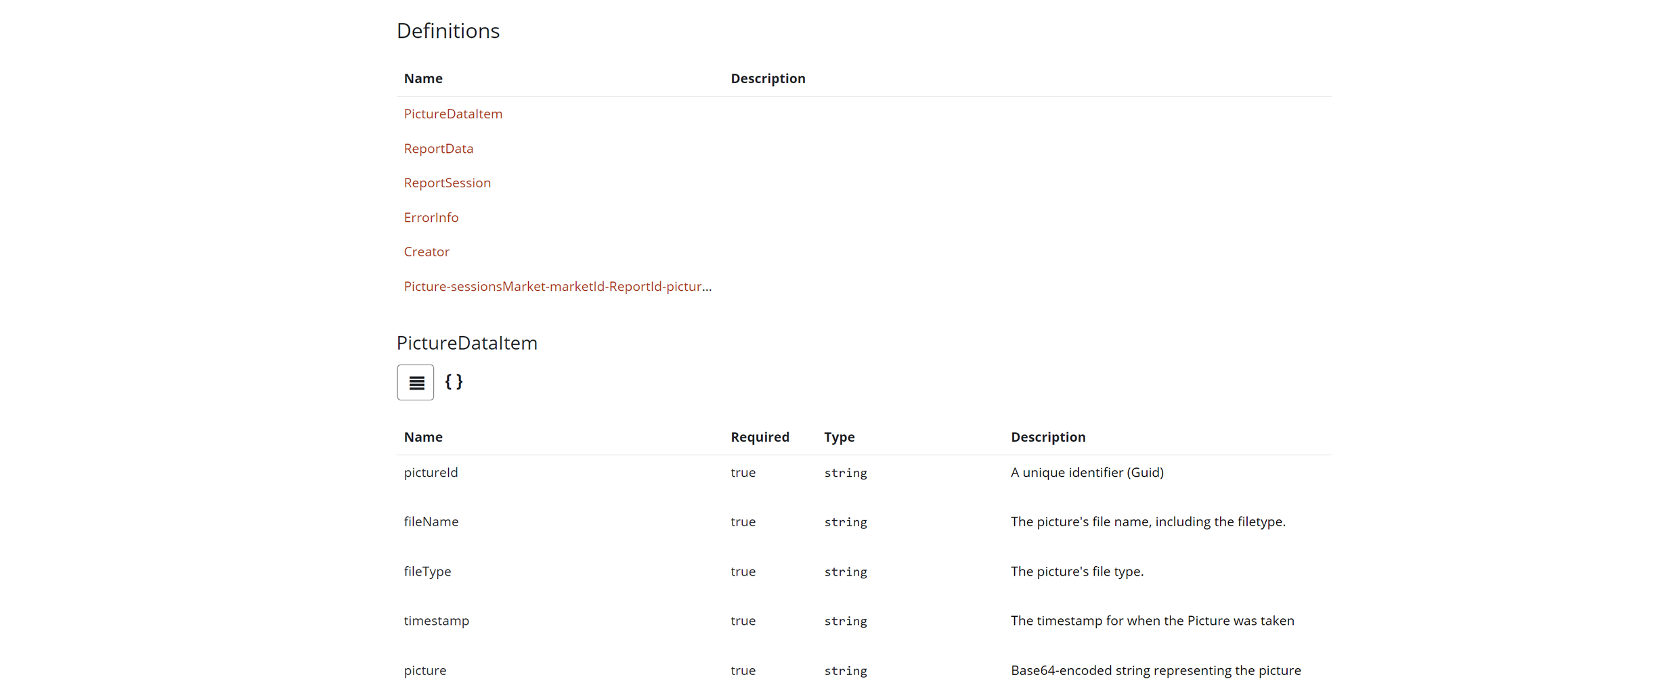Click the ErrorInfo definition link
The image size is (1677, 698).
(431, 217)
